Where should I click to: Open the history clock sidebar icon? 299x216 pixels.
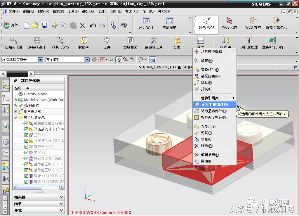tap(6, 141)
